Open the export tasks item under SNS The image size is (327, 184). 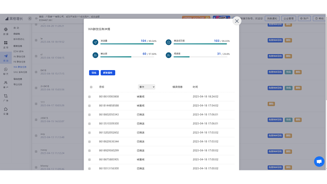[x=18, y=84]
